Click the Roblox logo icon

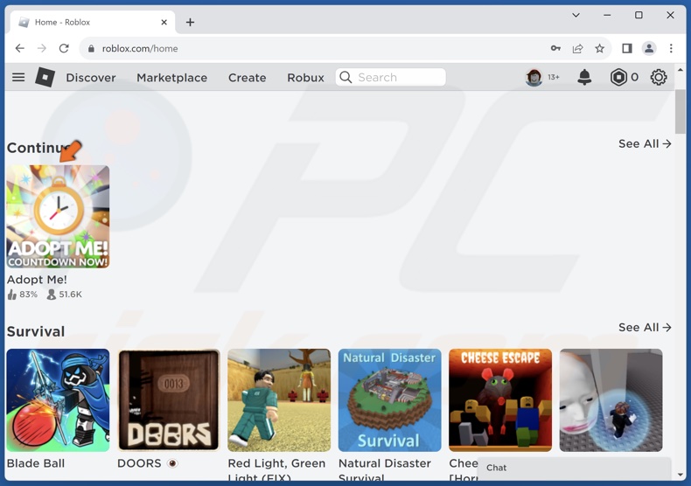click(x=45, y=78)
